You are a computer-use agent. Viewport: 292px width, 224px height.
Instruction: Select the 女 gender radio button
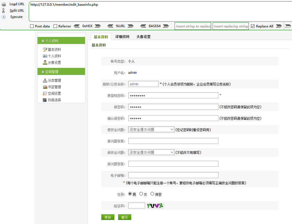pos(141,194)
